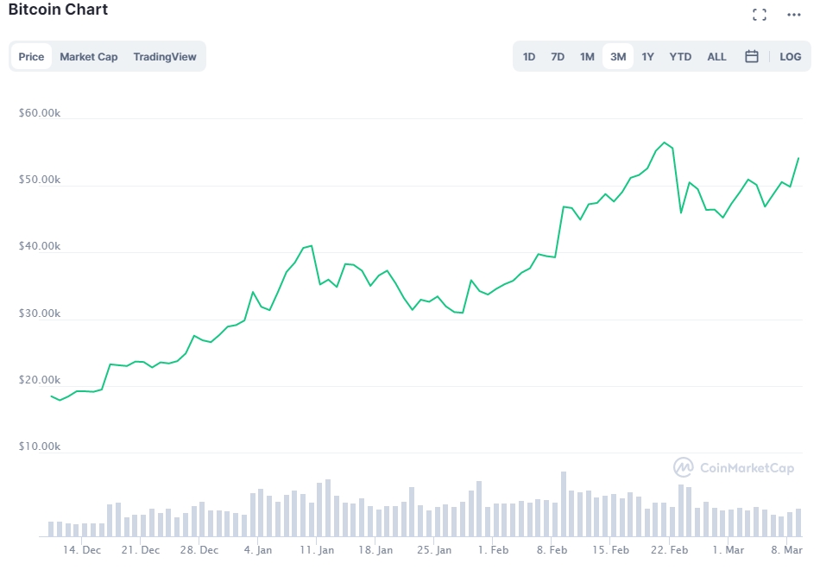
Task: Click the CoinMarketCap watermark logo
Action: pyautogui.click(x=734, y=467)
